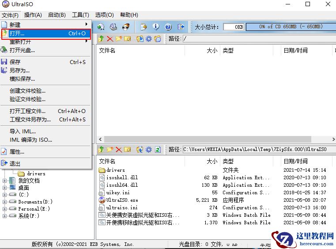Select ultraiso.ini in local file list
This screenshot has width=336, height=249.
(122, 207)
